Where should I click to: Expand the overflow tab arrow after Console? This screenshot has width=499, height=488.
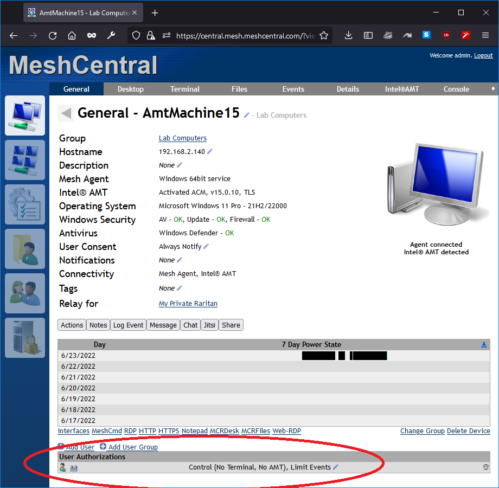tap(492, 89)
